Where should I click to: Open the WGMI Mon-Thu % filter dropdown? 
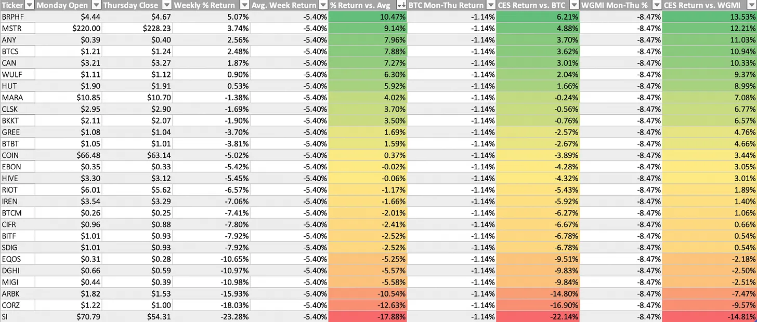coord(656,5)
